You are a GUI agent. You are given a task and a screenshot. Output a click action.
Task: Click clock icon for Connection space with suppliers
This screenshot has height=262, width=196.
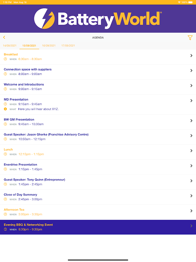pos(5,74)
